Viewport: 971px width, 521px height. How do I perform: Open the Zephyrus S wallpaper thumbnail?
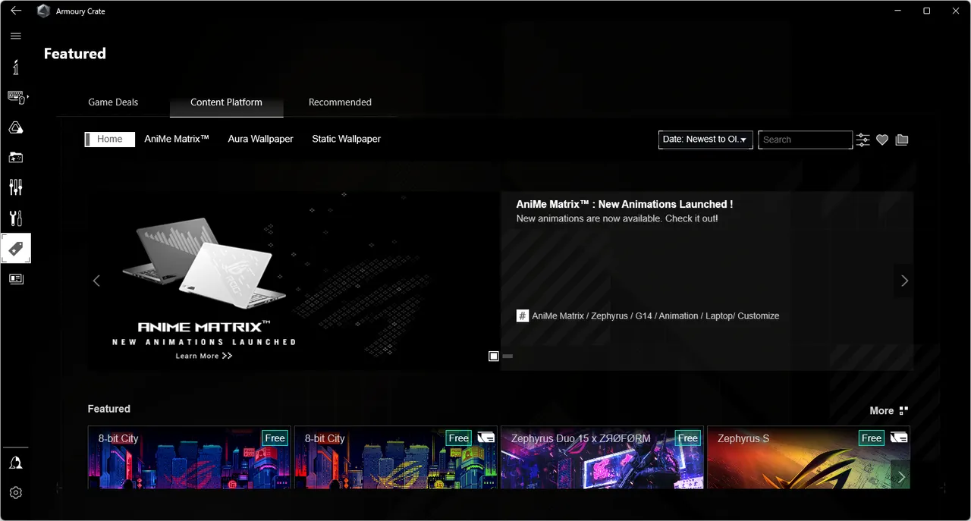(x=809, y=457)
